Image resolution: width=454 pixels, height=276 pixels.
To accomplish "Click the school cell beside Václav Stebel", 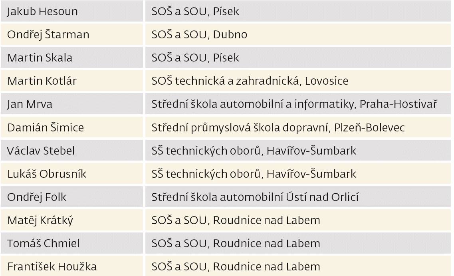I will (x=254, y=151).
